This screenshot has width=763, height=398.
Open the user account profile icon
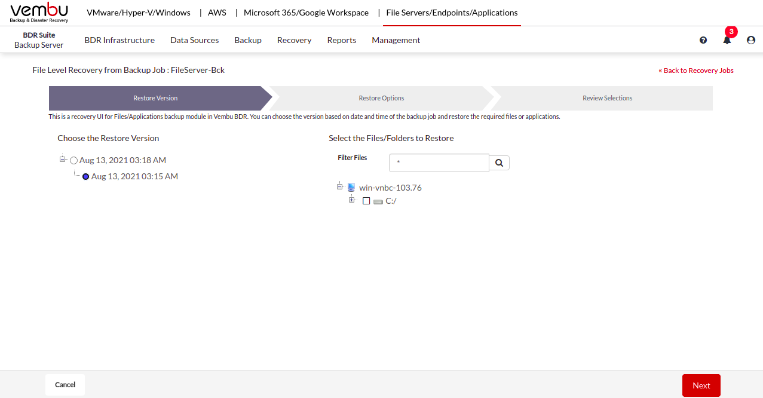751,40
